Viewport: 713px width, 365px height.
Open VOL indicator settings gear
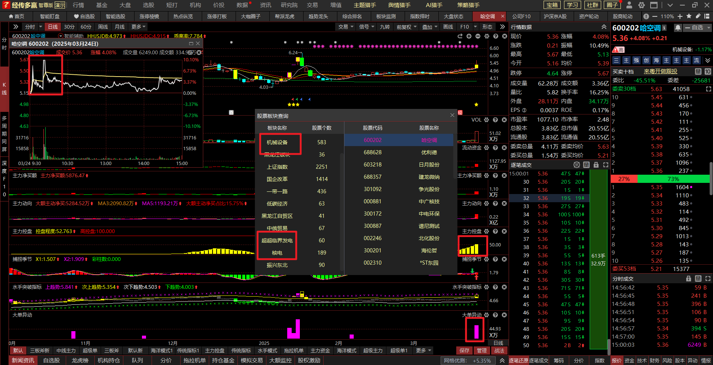[x=487, y=120]
